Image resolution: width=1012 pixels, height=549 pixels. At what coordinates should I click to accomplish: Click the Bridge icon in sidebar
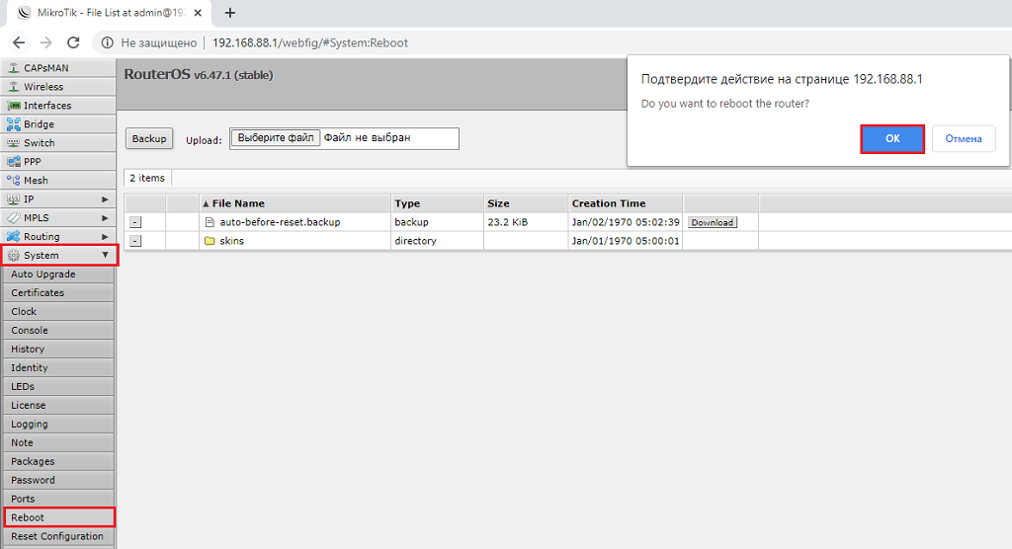click(14, 124)
